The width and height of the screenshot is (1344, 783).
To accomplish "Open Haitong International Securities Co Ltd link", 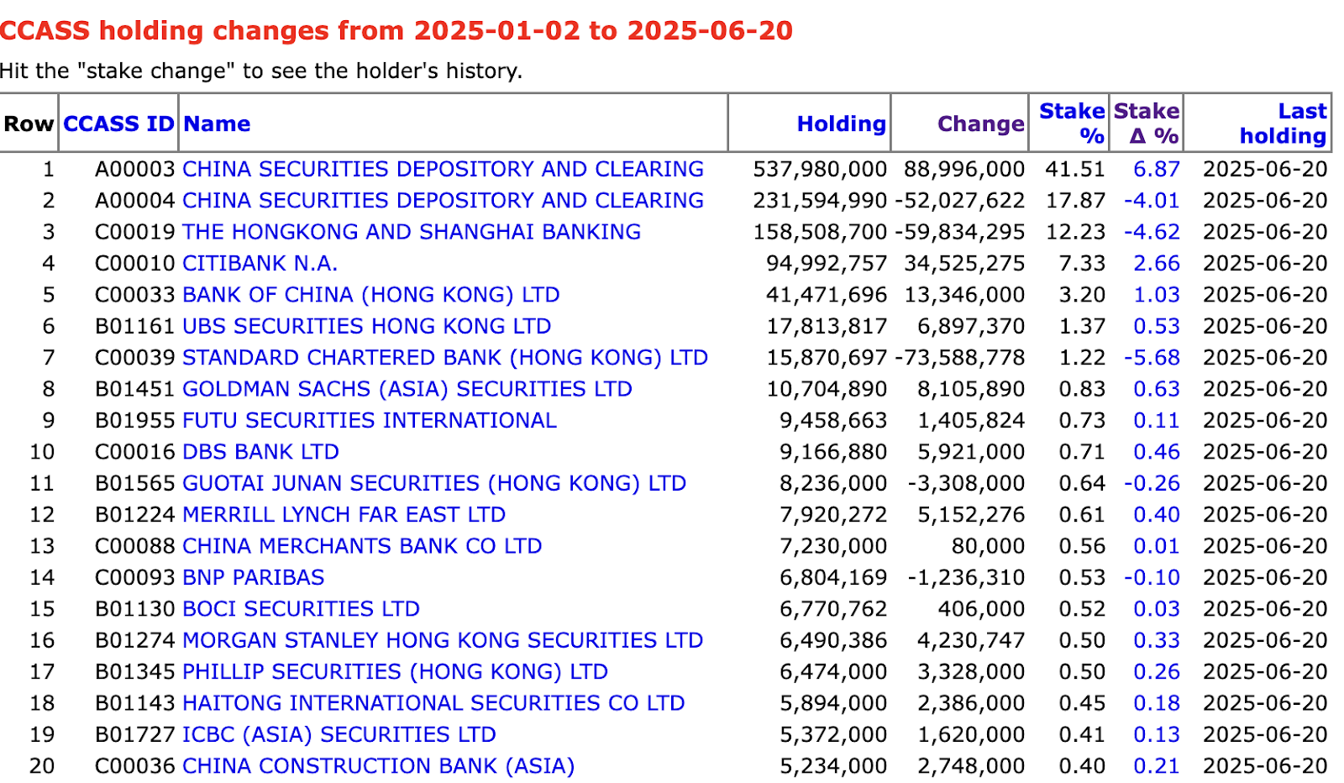I will (433, 703).
